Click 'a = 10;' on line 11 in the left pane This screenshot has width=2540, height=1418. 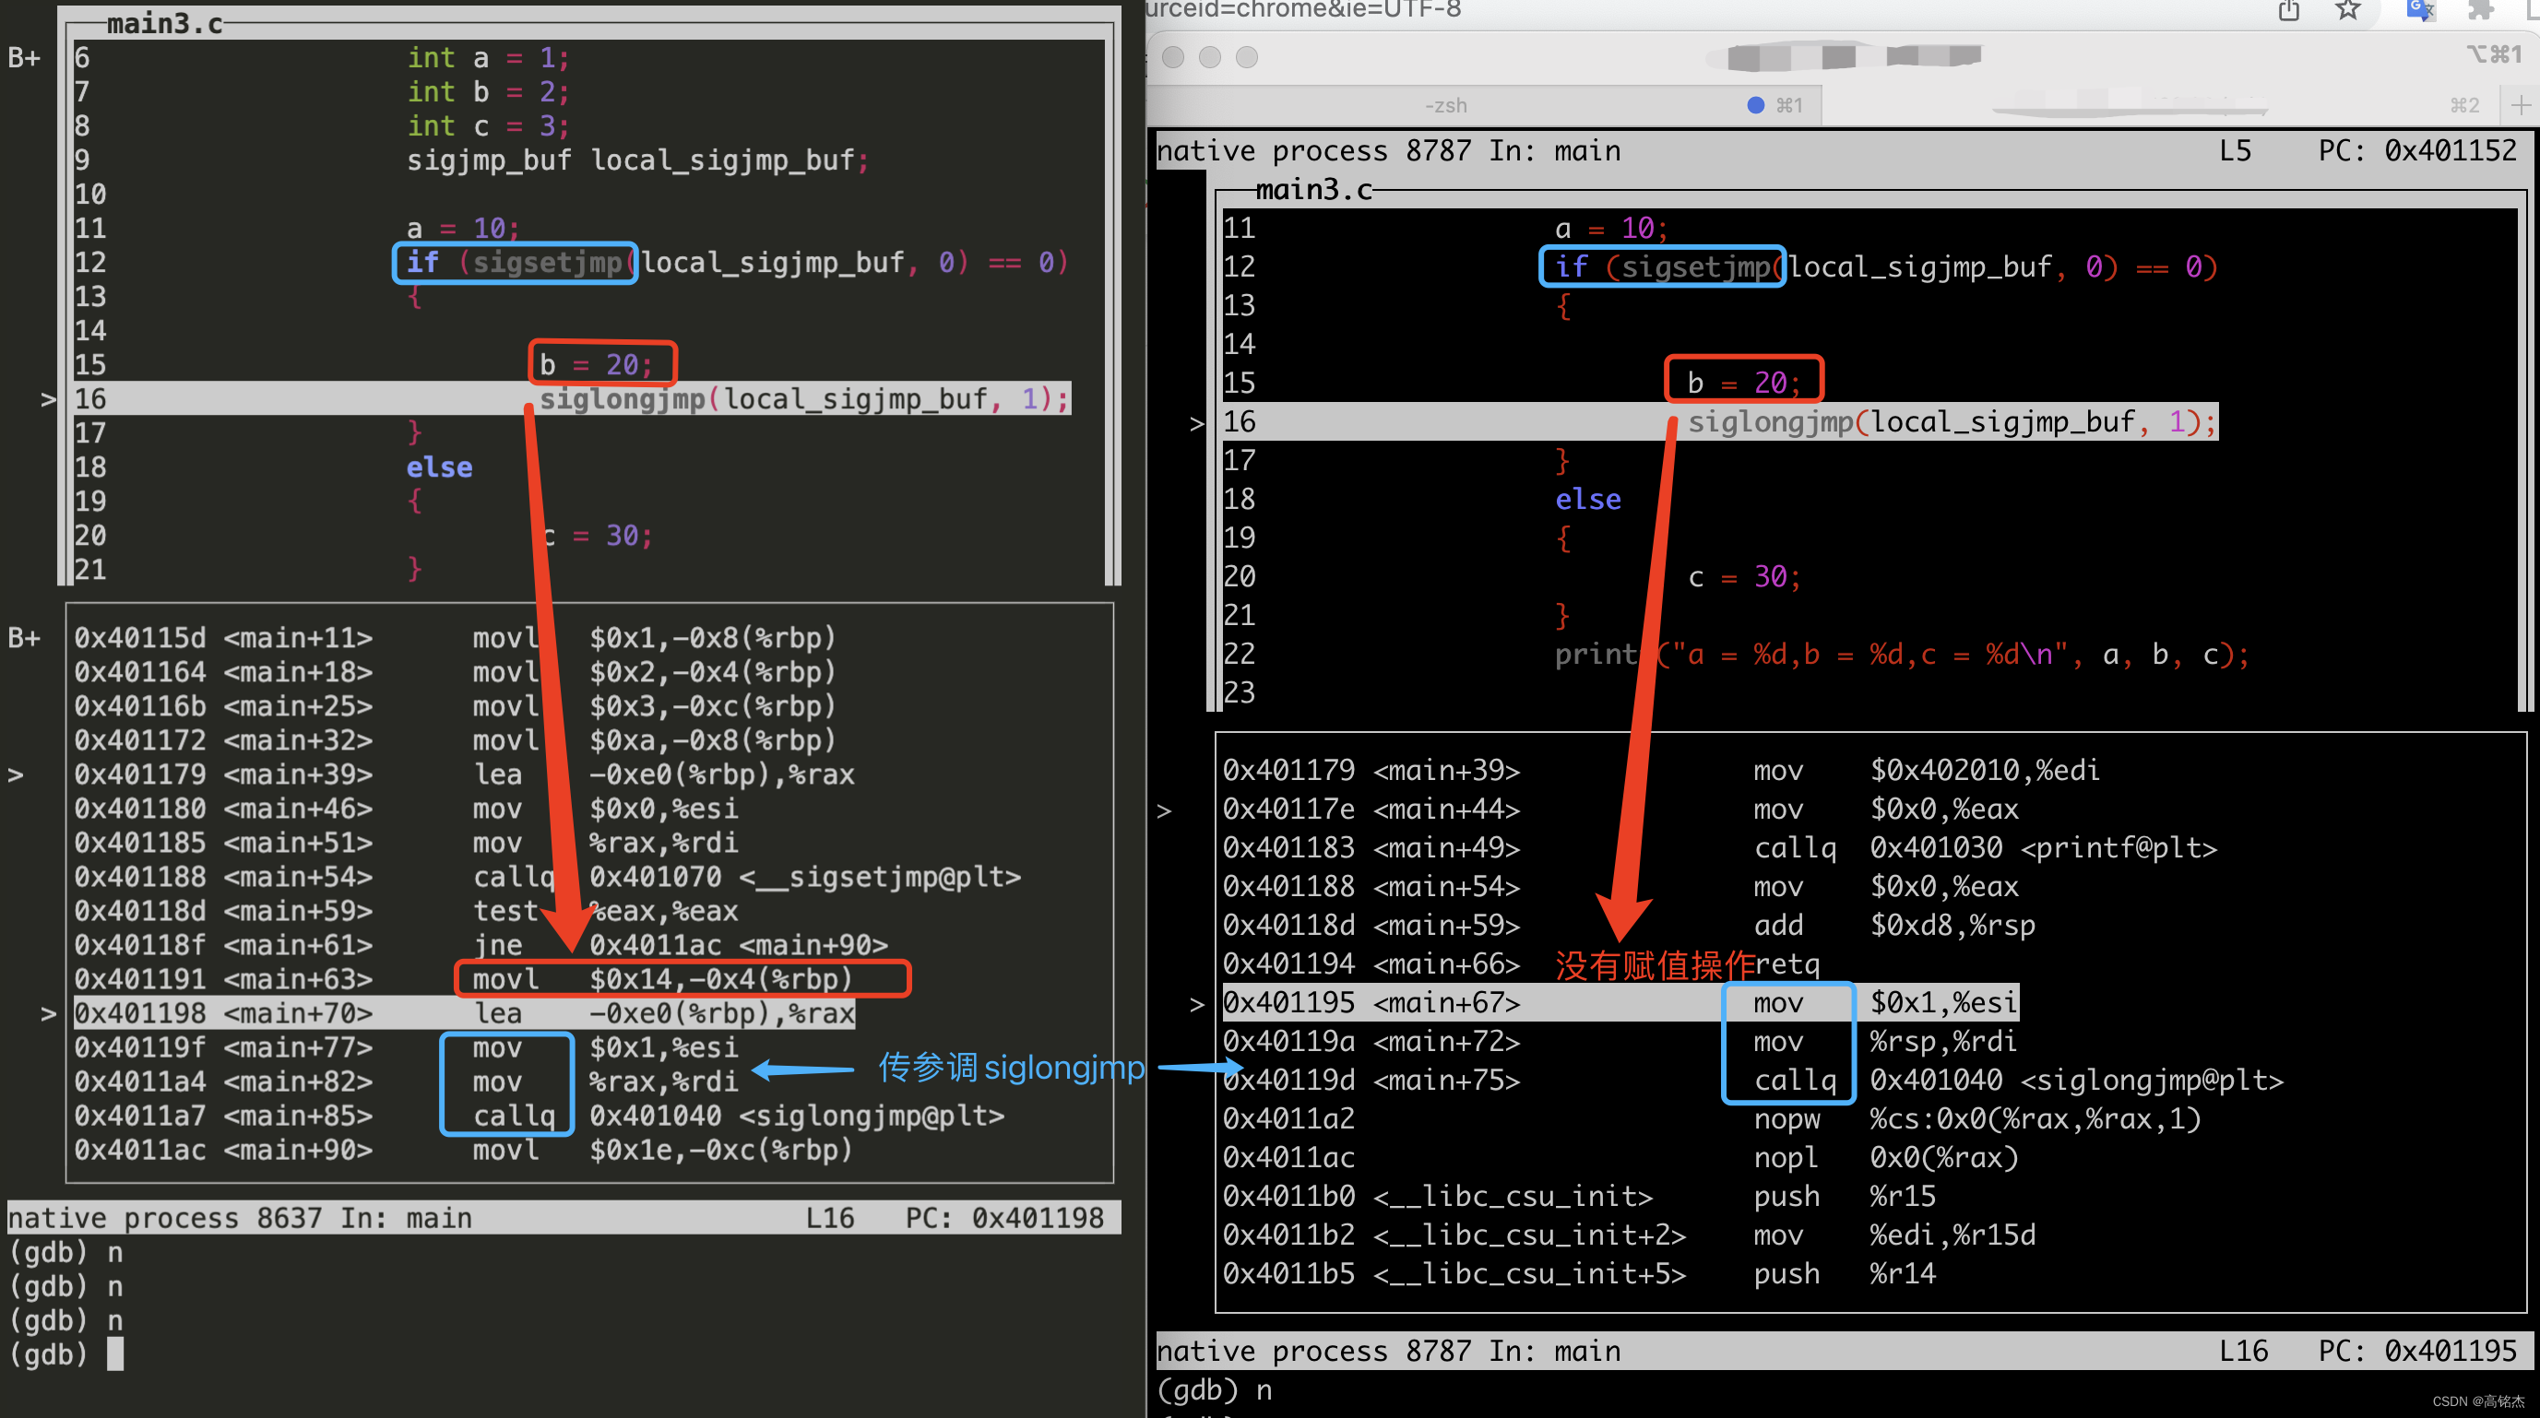pyautogui.click(x=462, y=229)
